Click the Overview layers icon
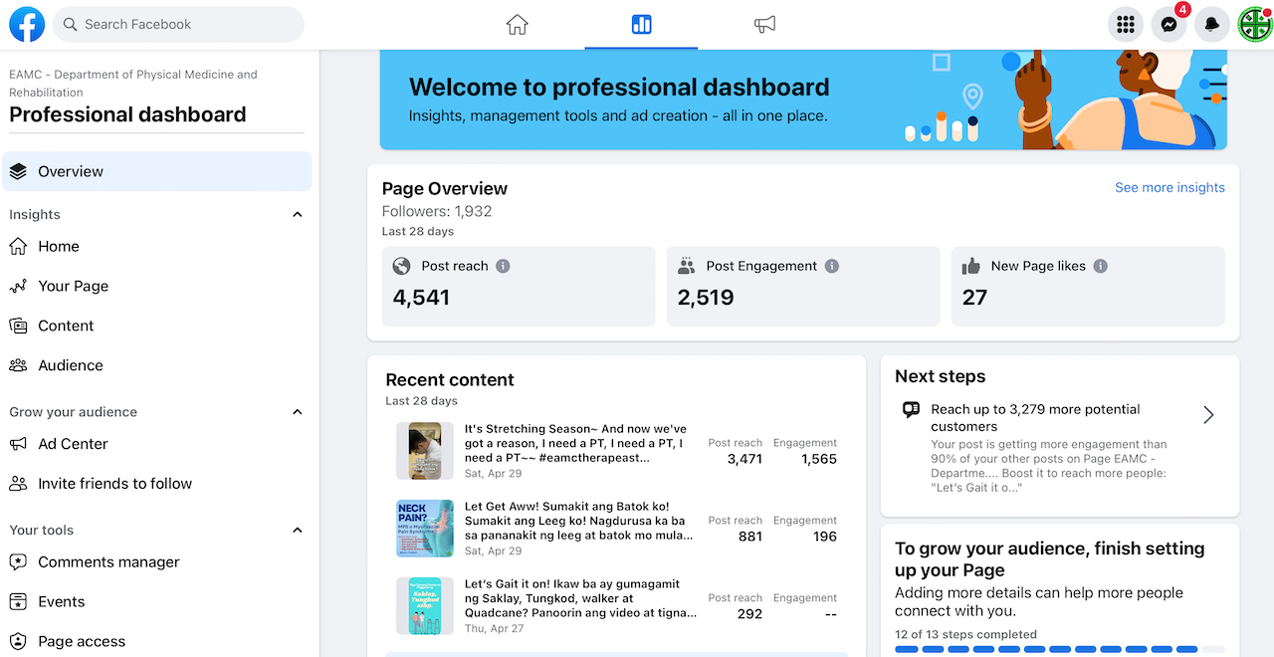The image size is (1274, 657). (18, 171)
